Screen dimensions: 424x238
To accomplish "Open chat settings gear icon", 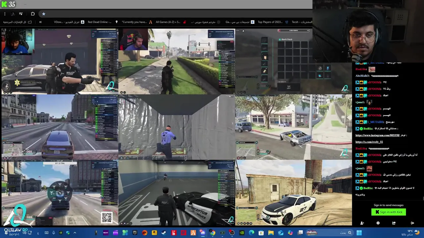I will [378, 223].
